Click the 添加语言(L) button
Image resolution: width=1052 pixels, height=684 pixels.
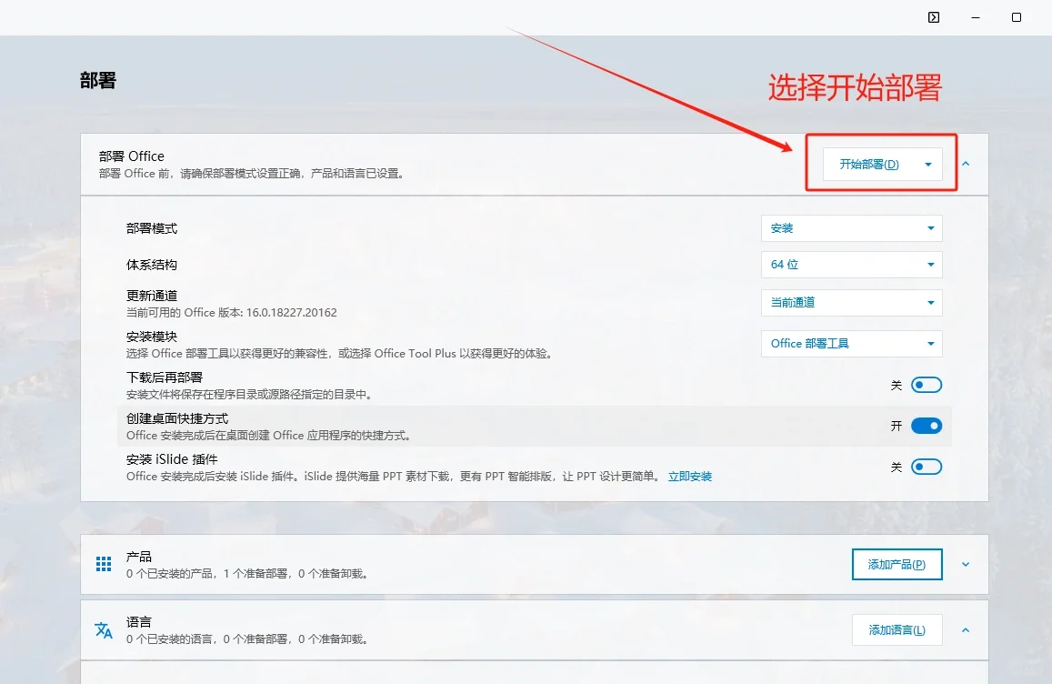pos(897,629)
